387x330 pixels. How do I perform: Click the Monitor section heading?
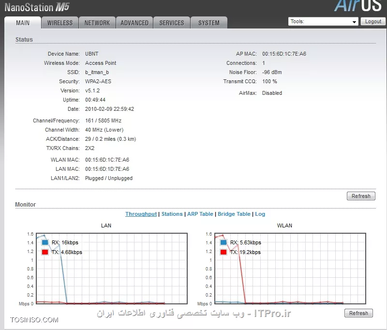point(26,204)
